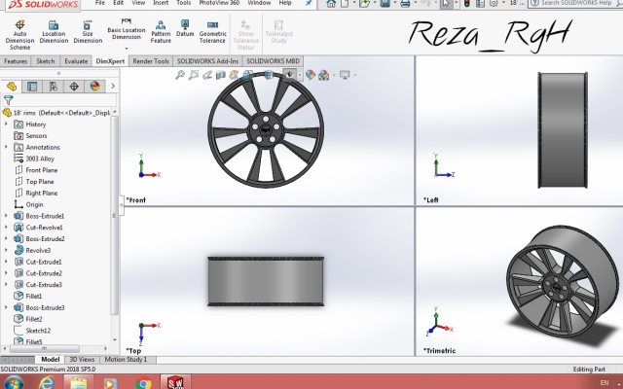Click feature tree vertical scrollbar
Viewport: 623px width, 389px height.
pyautogui.click(x=115, y=214)
